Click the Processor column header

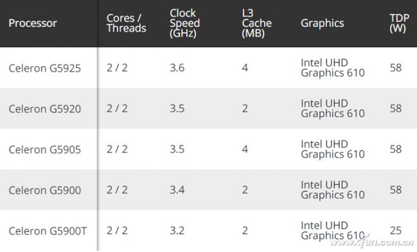tap(33, 23)
